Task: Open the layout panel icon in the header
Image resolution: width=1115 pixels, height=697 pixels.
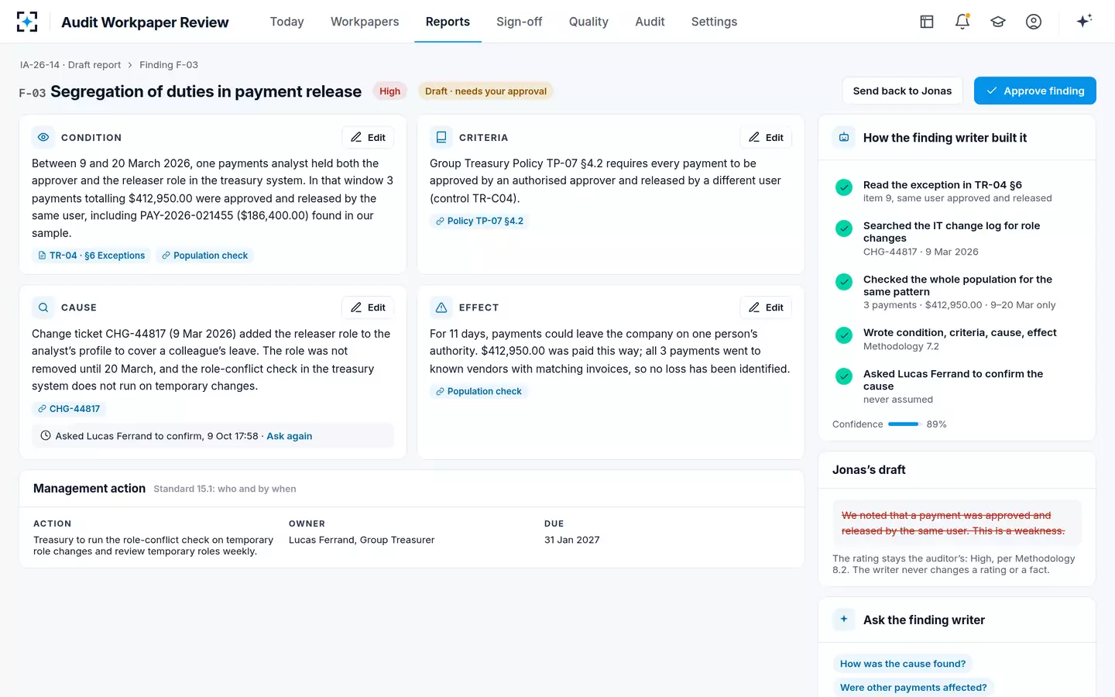Action: coord(927,22)
